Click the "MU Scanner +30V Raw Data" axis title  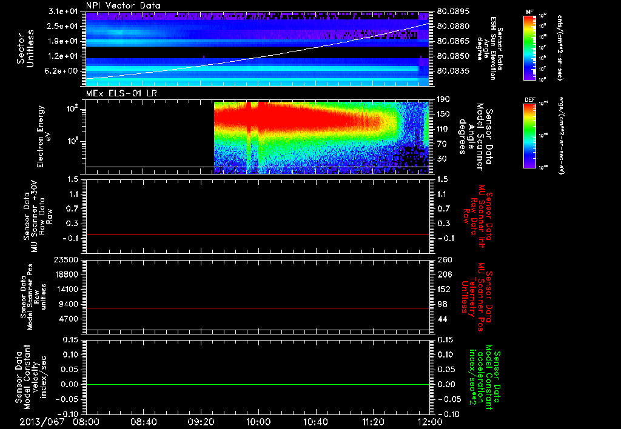(x=38, y=216)
